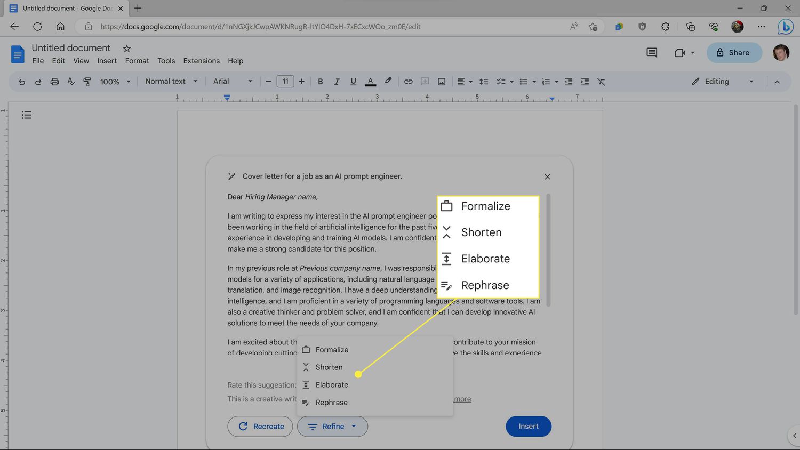Toggle Italic formatting
The image size is (800, 450).
point(337,82)
